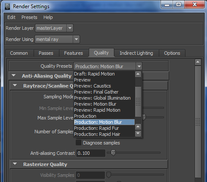Click the Anti-aliasing Contrast value field
Screen dimensions: 207x182
(x=91, y=153)
